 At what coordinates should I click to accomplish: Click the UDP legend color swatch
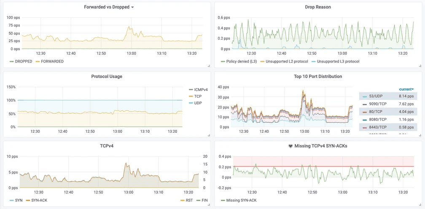pyautogui.click(x=191, y=103)
